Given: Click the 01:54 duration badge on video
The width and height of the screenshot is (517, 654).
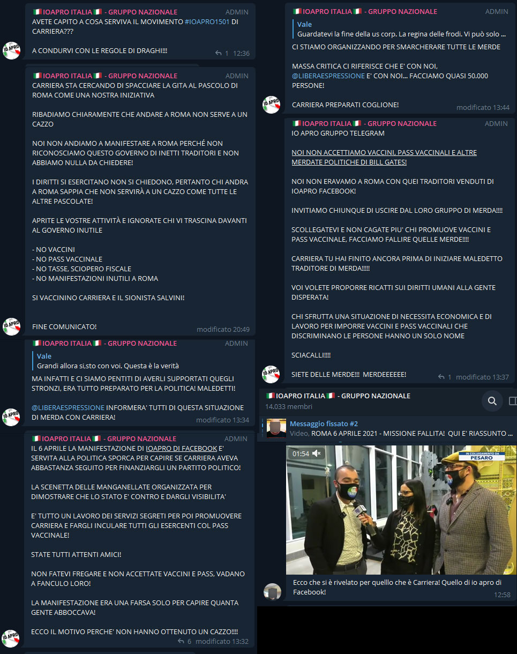Looking at the screenshot, I should (x=301, y=454).
